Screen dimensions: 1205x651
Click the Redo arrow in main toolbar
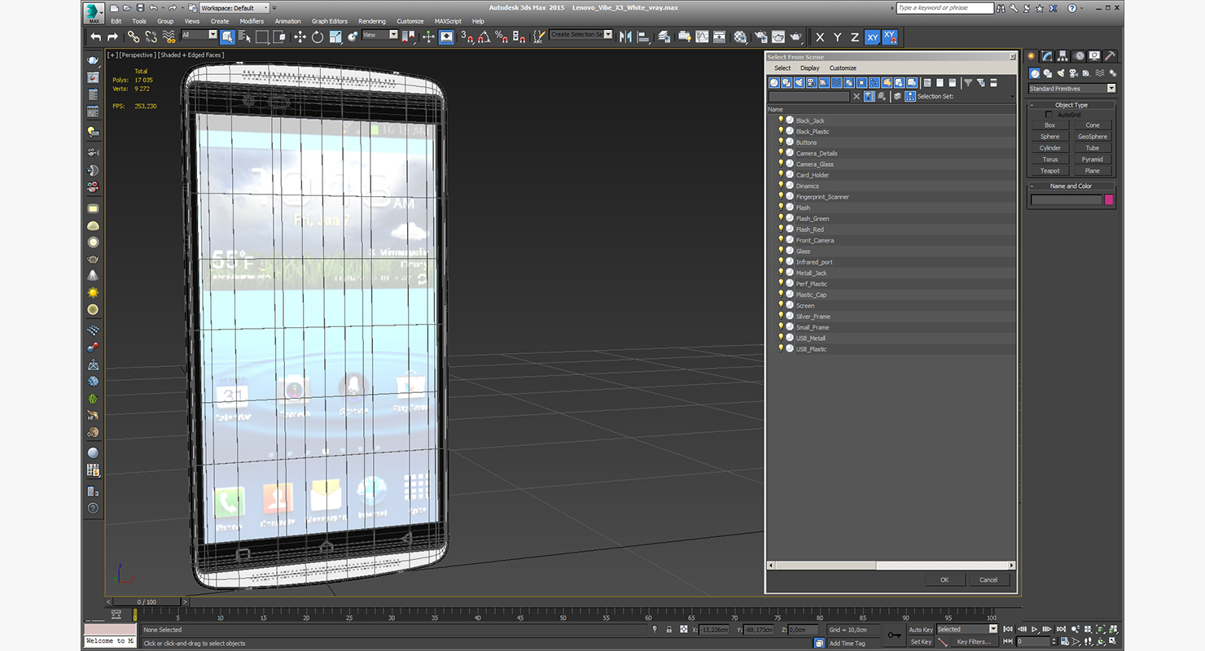point(112,37)
